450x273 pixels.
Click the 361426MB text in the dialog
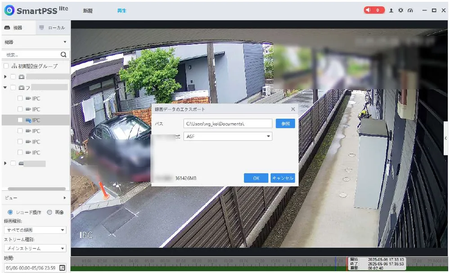pos(186,178)
